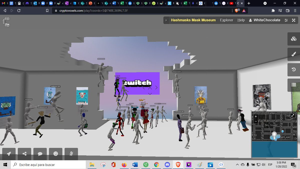
Task: Enter fullscreen with the expand icon
Action: pyautogui.click(x=294, y=20)
